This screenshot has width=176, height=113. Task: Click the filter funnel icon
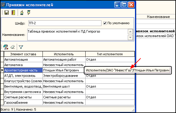click(21, 47)
